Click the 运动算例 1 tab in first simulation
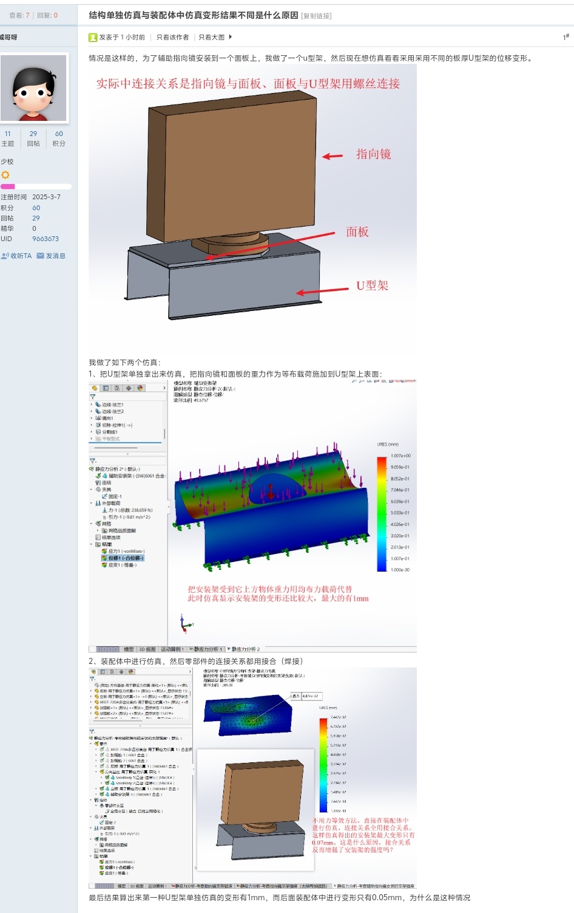574x913 pixels. (172, 649)
